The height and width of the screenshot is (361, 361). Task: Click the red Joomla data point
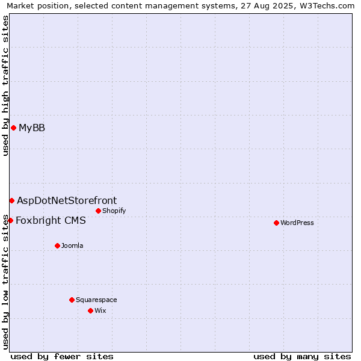(58, 246)
